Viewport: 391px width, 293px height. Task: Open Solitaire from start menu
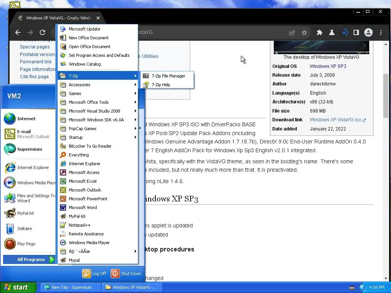(29, 229)
